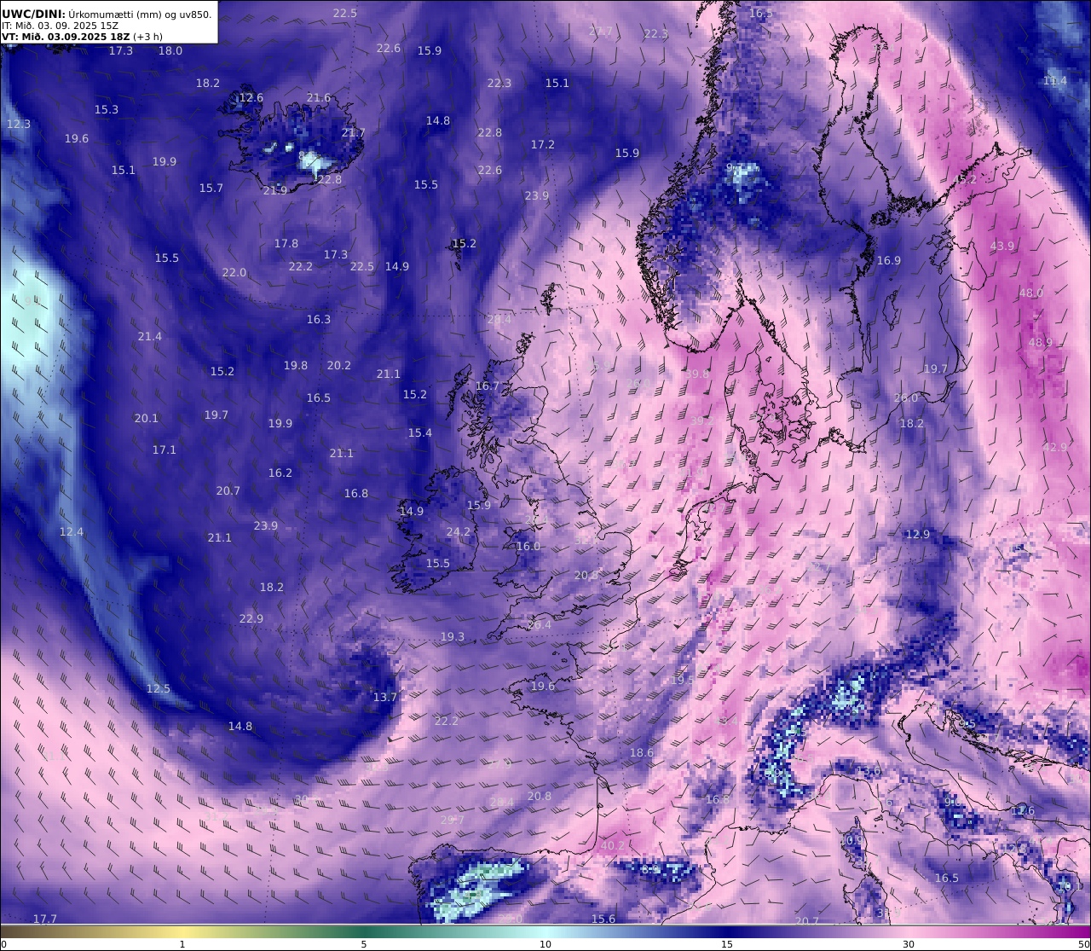This screenshot has width=1091, height=951.
Task: Click the 5 label on the colour scale
Action: 364,944
